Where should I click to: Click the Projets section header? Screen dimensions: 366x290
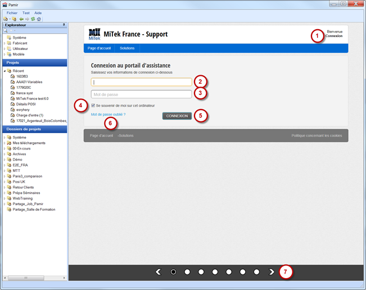click(35, 62)
